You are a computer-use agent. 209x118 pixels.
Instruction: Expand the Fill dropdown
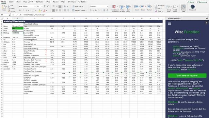(161, 9)
